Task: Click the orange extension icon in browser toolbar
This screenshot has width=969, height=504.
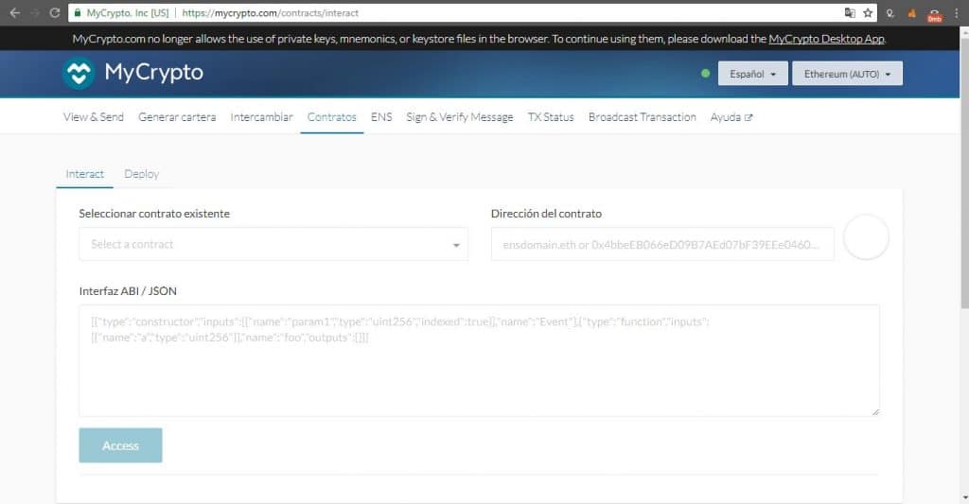Action: (911, 13)
